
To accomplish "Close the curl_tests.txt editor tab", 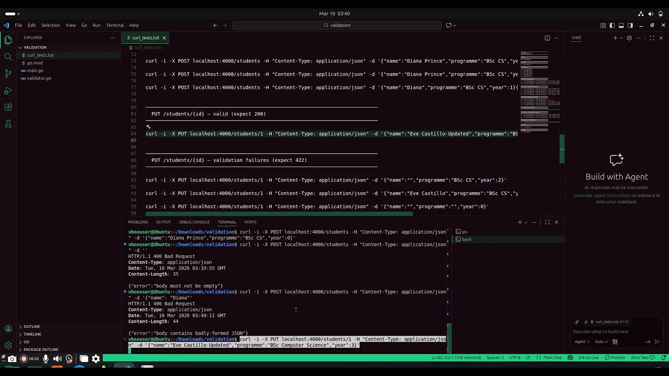I will point(164,38).
